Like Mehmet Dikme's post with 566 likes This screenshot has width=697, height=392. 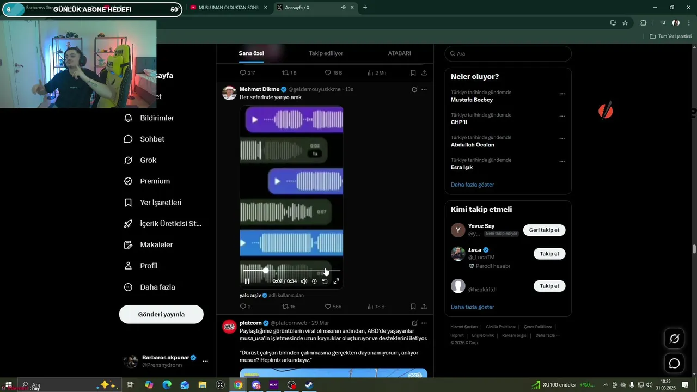(x=333, y=307)
